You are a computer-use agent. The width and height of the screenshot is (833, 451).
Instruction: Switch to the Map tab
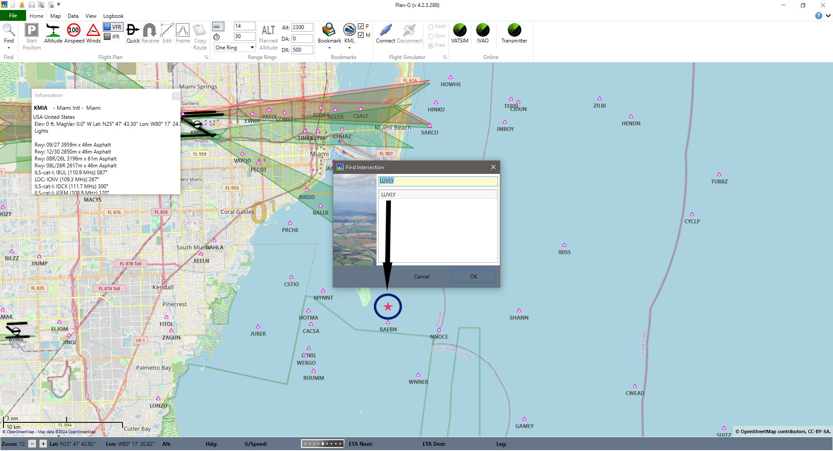coord(56,16)
